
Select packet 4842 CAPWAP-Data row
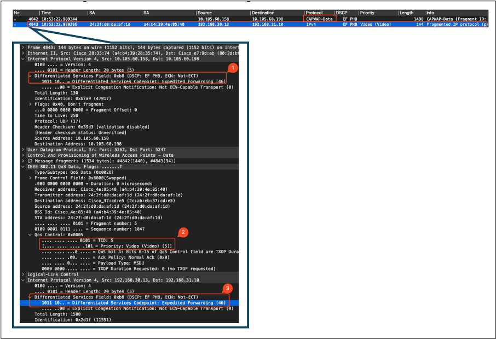(x=251, y=19)
